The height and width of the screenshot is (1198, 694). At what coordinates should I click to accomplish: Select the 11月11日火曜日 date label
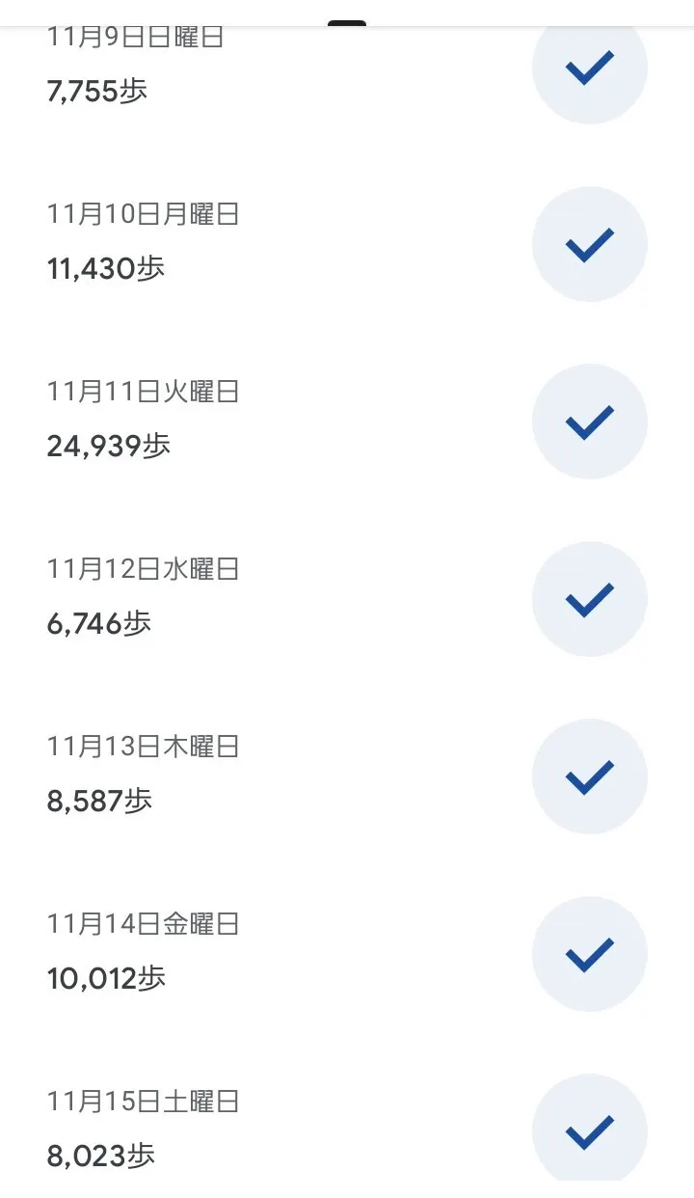tap(143, 392)
